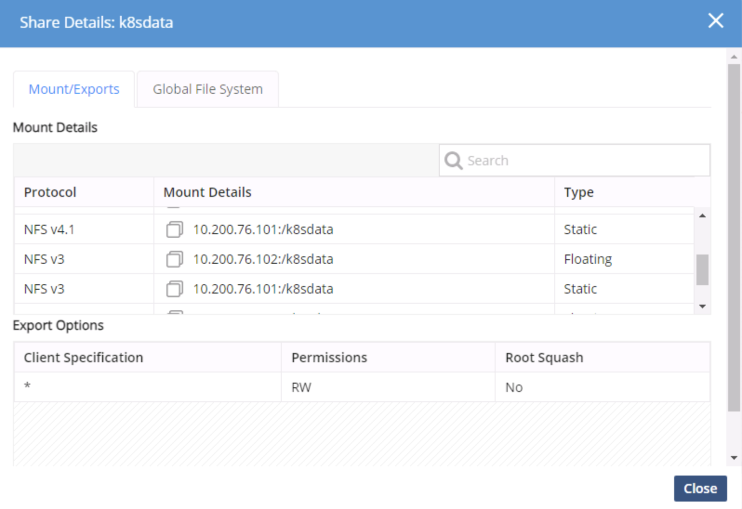Click the dialog scrollbar up arrow

[734, 57]
